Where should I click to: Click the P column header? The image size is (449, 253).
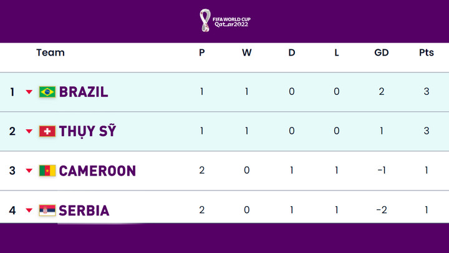click(201, 52)
